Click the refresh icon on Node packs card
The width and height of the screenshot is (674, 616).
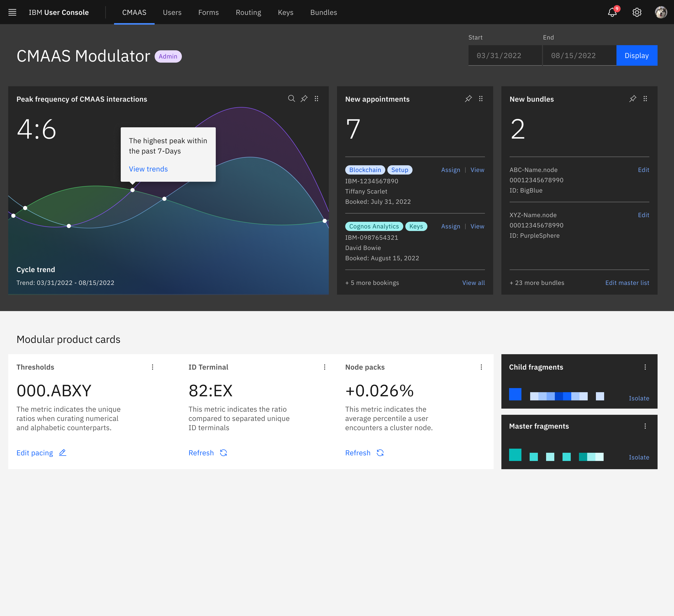pos(380,453)
